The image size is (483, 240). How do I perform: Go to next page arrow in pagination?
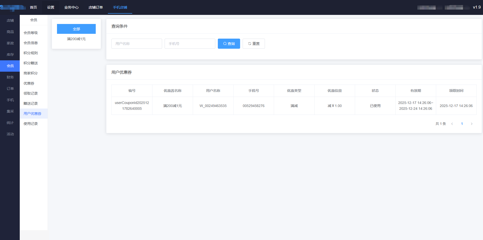click(471, 124)
